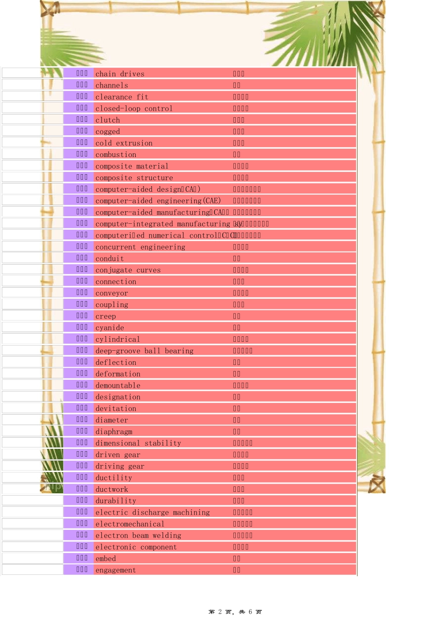Select 'computer-aided engineering(CAE)' entry

(158, 201)
